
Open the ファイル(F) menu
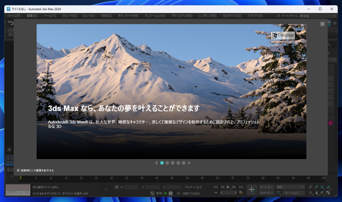click(14, 16)
